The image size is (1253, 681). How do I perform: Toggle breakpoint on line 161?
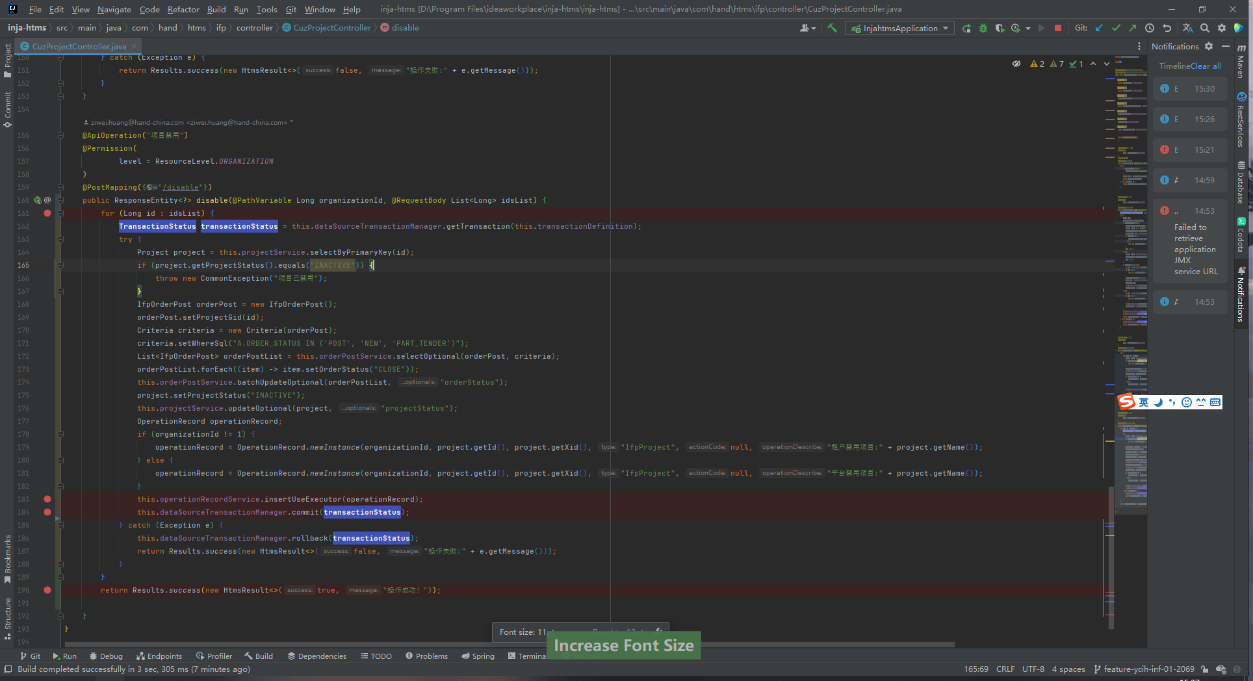click(47, 213)
